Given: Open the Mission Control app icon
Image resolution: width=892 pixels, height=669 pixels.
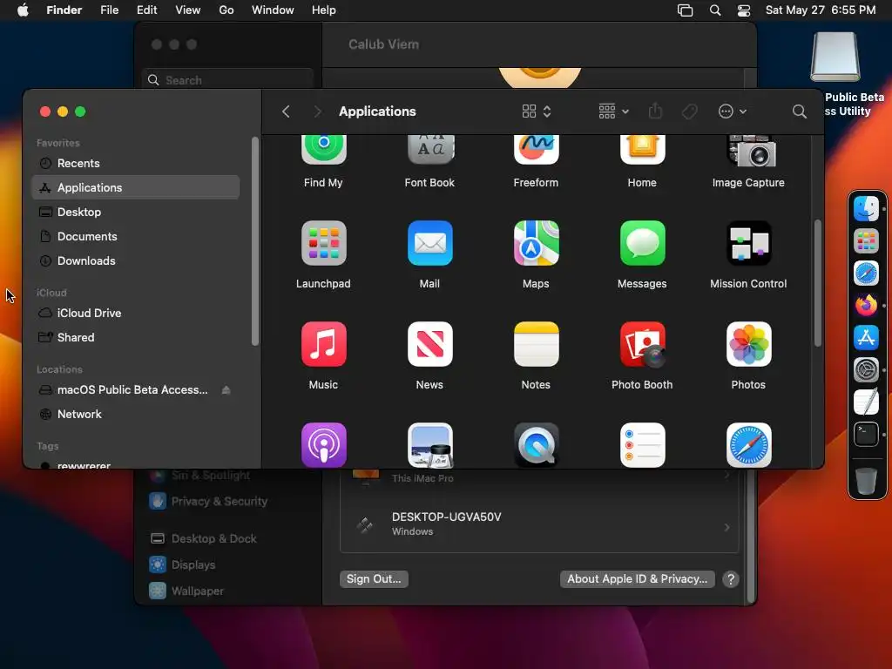Looking at the screenshot, I should click(x=748, y=244).
